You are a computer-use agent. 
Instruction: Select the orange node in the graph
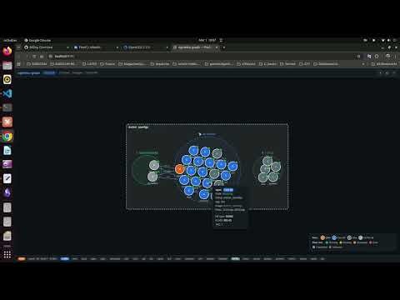(x=180, y=169)
